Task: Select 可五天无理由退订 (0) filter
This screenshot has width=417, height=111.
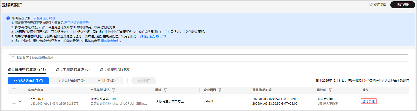Action: tap(70, 81)
